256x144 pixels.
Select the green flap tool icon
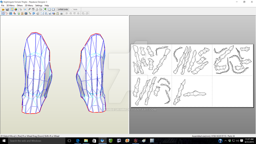tap(18, 13)
